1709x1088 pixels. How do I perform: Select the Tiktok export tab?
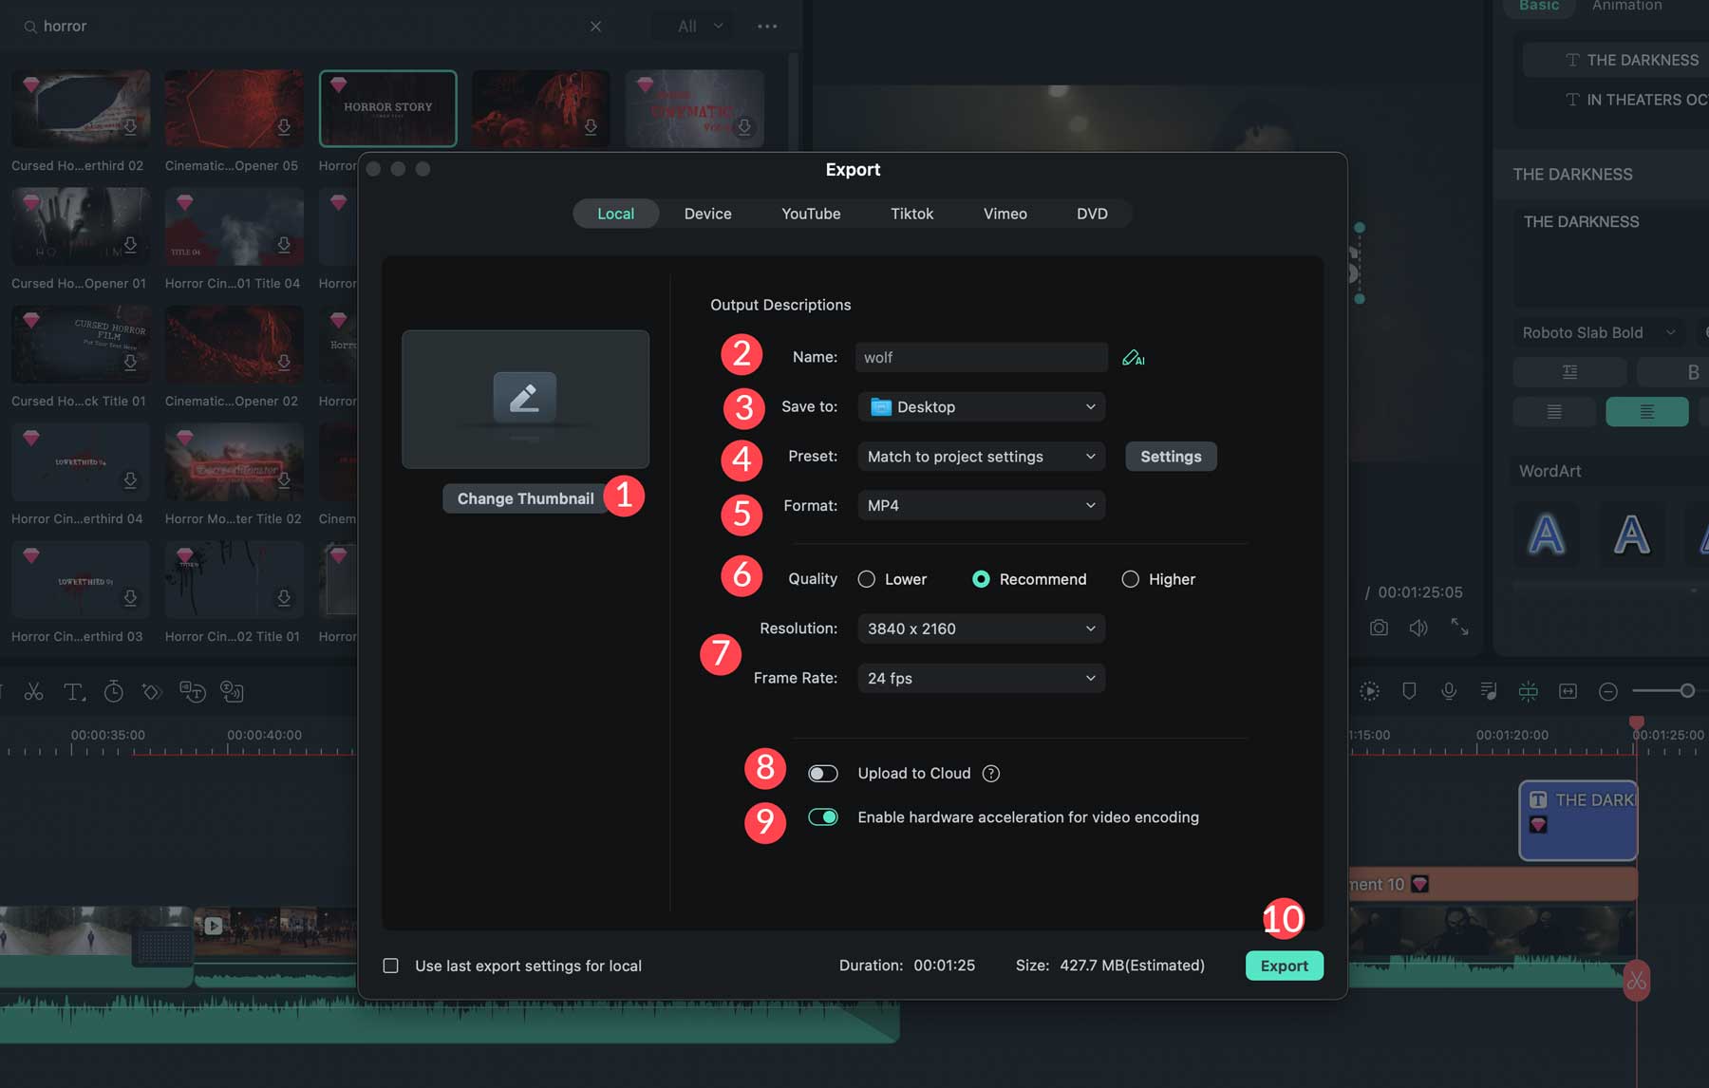(911, 214)
